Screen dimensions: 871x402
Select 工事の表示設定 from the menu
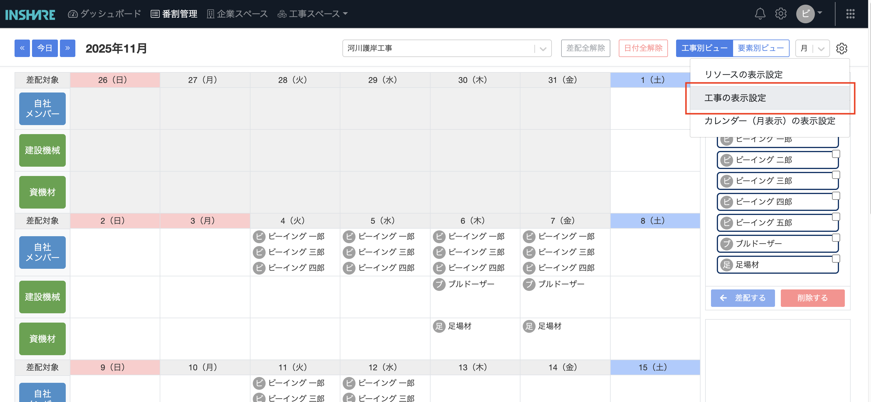click(x=769, y=98)
